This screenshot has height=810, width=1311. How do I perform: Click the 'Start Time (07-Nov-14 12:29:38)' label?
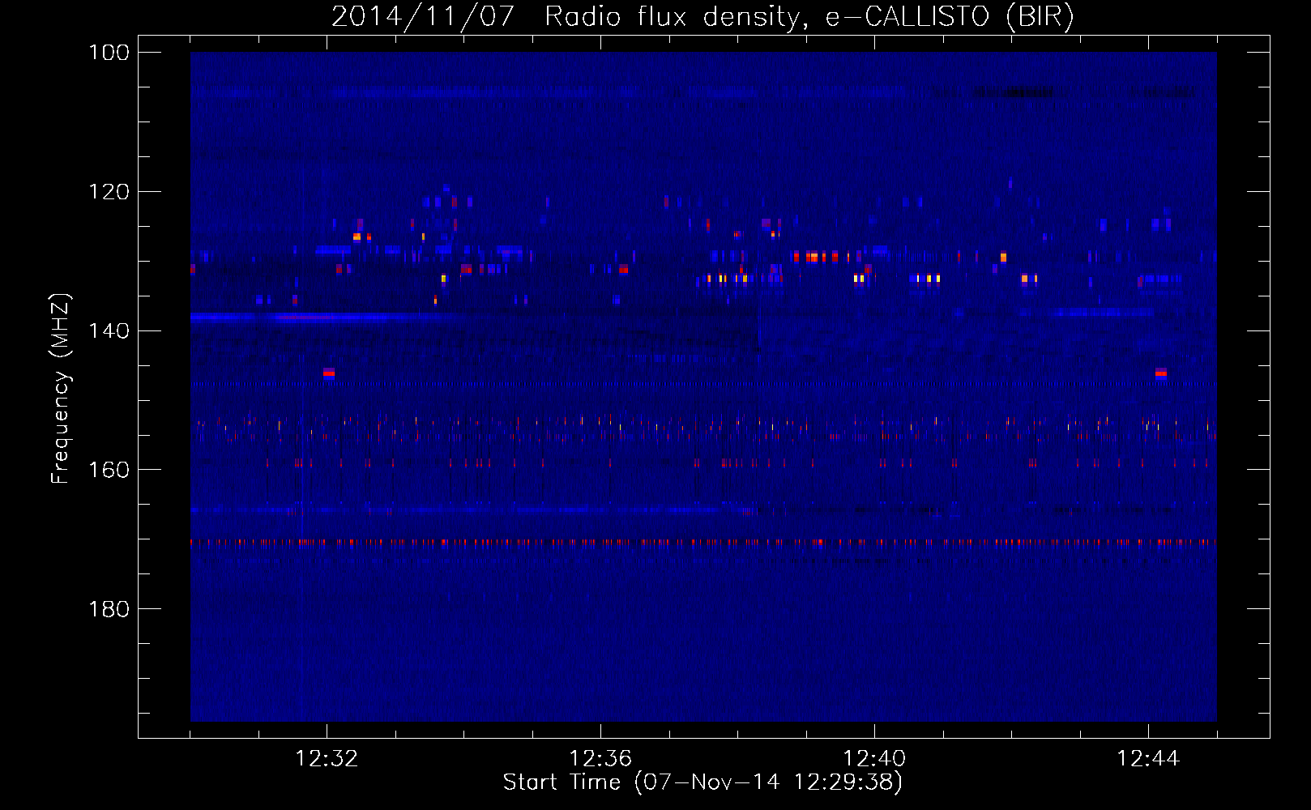pyautogui.click(x=702, y=782)
